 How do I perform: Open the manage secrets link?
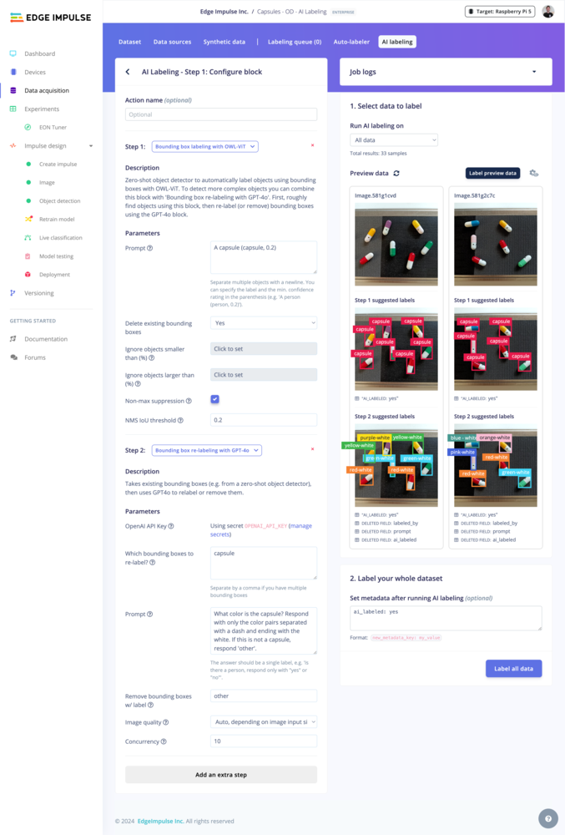[x=261, y=530]
